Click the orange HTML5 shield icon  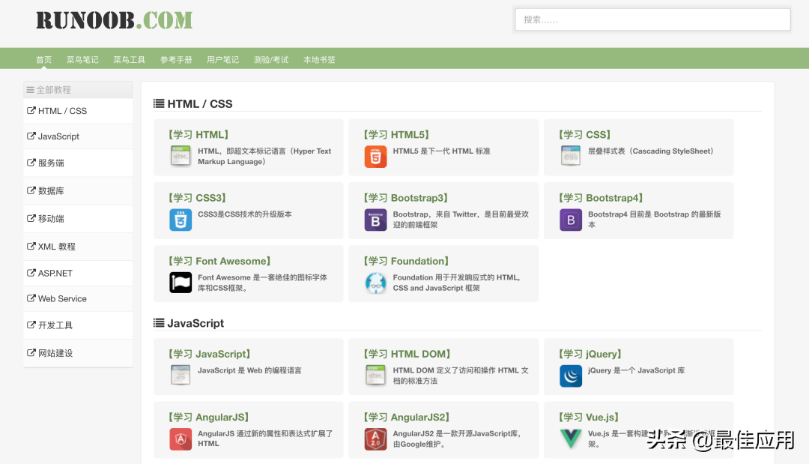[x=375, y=157]
